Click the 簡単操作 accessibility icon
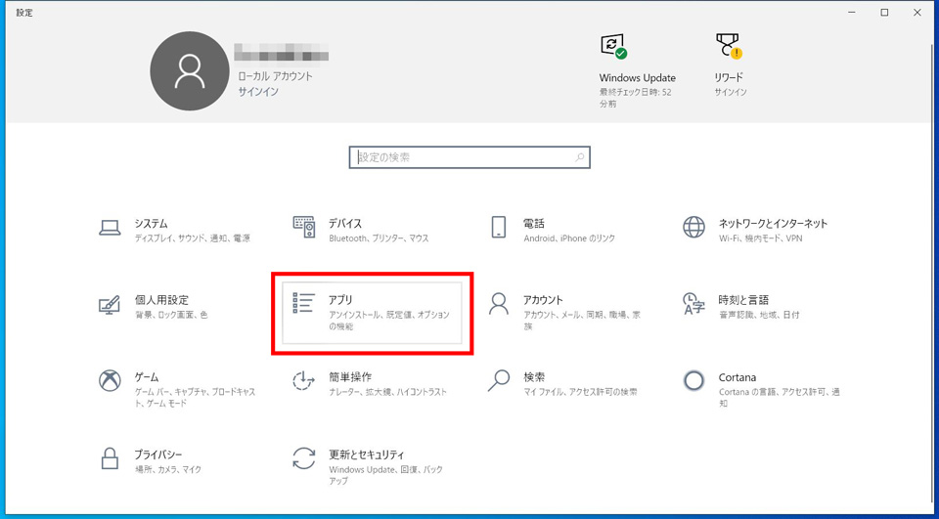Image resolution: width=939 pixels, height=519 pixels. (304, 381)
